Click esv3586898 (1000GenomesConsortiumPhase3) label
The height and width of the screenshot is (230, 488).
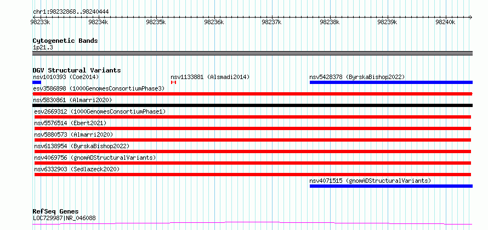(99, 88)
